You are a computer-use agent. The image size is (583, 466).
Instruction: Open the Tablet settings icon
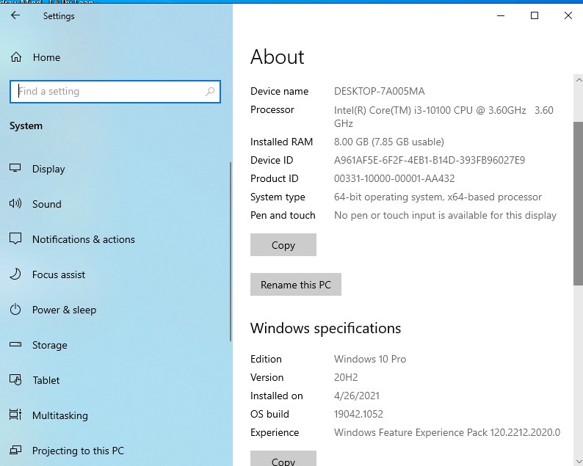[x=15, y=380]
